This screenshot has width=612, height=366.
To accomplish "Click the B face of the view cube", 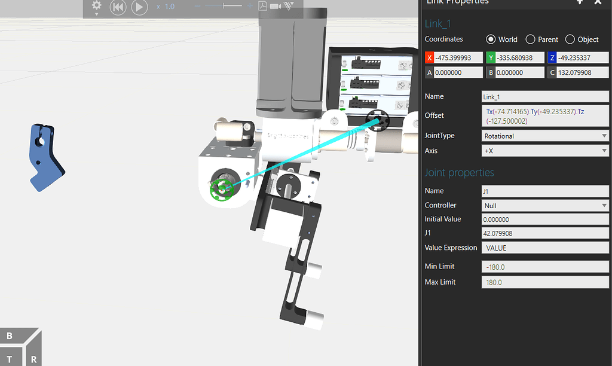I will pyautogui.click(x=8, y=337).
